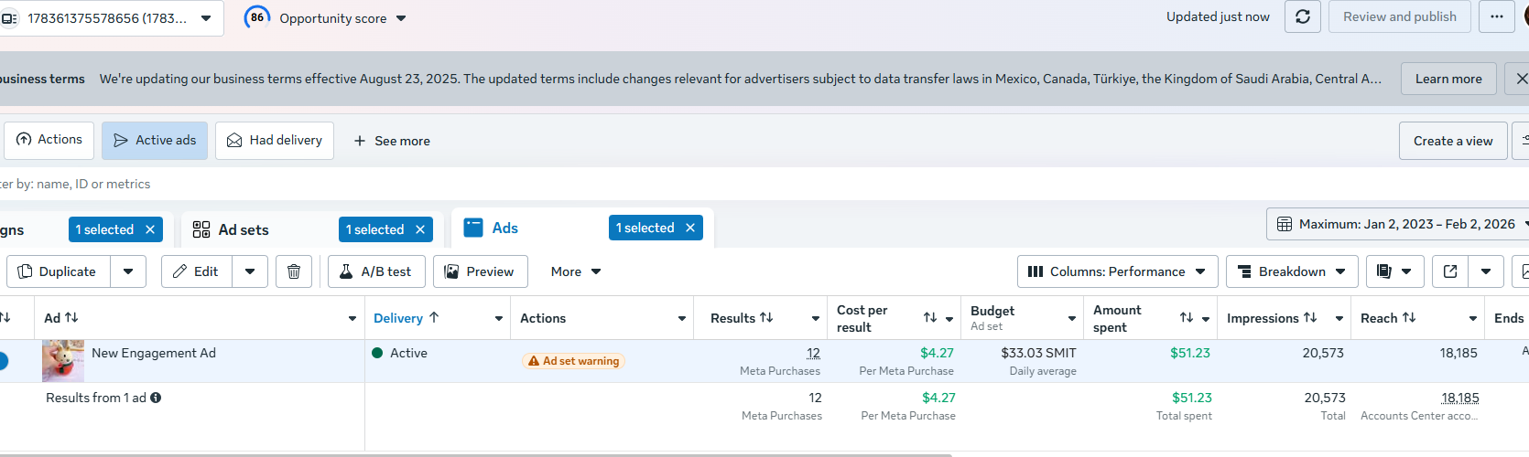Click the Review and publish button
The image size is (1529, 457).
[1399, 17]
